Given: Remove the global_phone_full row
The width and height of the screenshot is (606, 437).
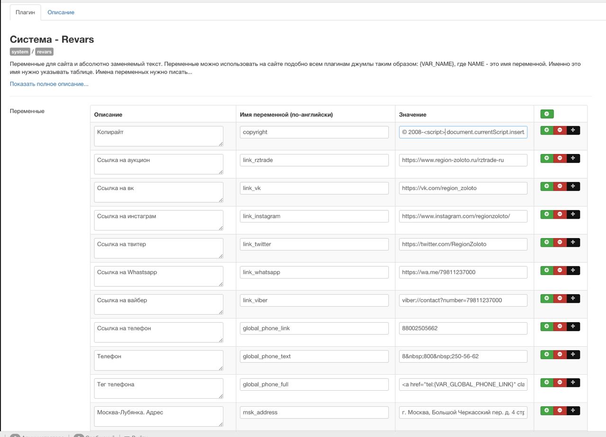Looking at the screenshot, I should tap(560, 383).
